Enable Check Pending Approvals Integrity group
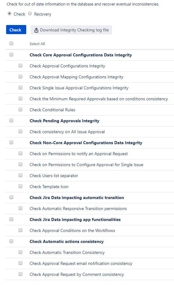This screenshot has height=285, width=174. coord(11,120)
